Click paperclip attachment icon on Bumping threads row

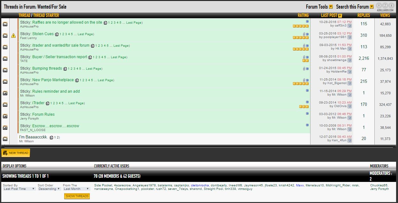[304, 68]
